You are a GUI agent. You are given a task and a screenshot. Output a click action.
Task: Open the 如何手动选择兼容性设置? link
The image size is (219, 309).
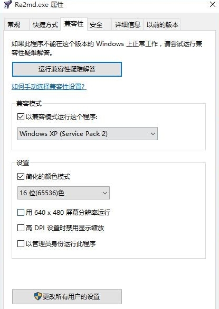[x=49, y=87]
